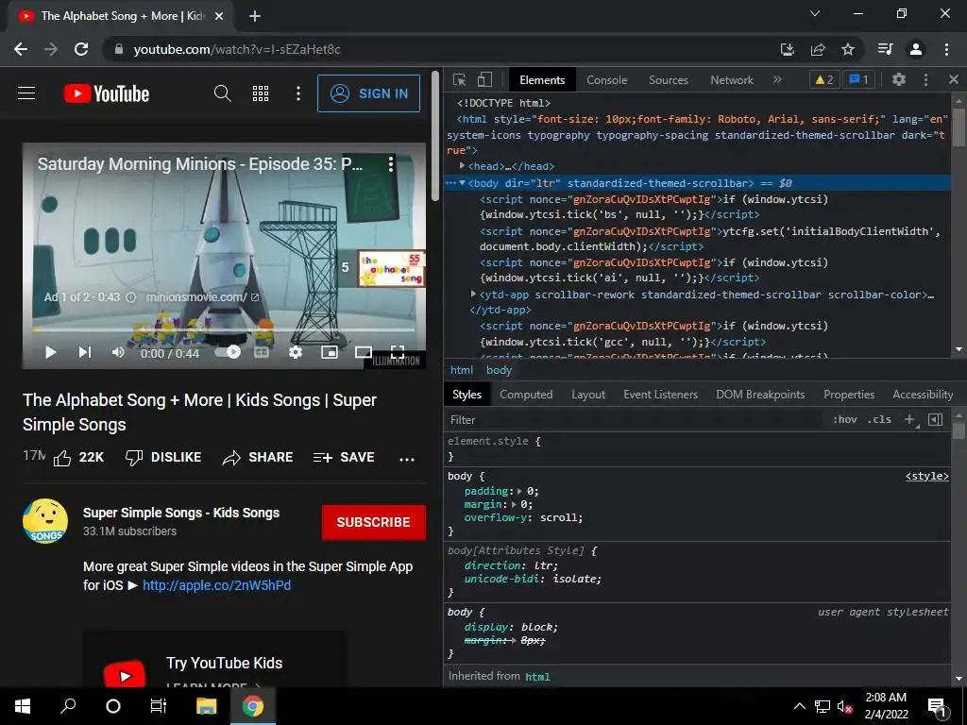Switch to theater mode

click(364, 352)
